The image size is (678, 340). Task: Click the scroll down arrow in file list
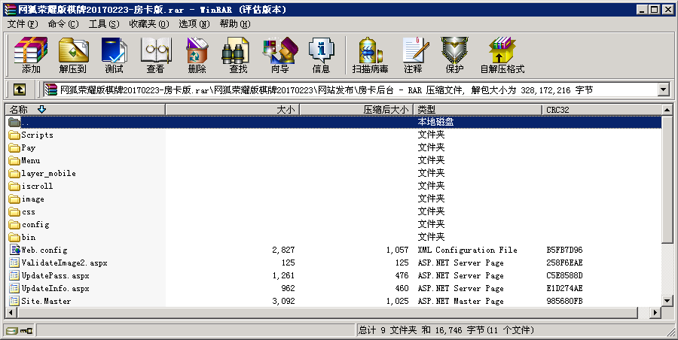coord(667,301)
